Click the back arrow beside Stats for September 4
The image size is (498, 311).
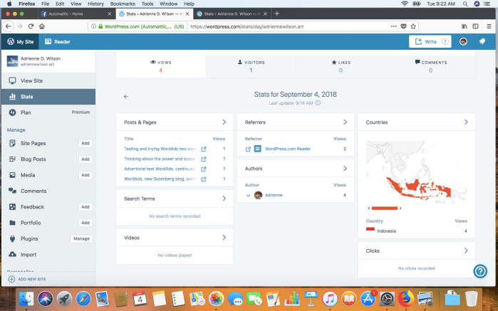126,97
